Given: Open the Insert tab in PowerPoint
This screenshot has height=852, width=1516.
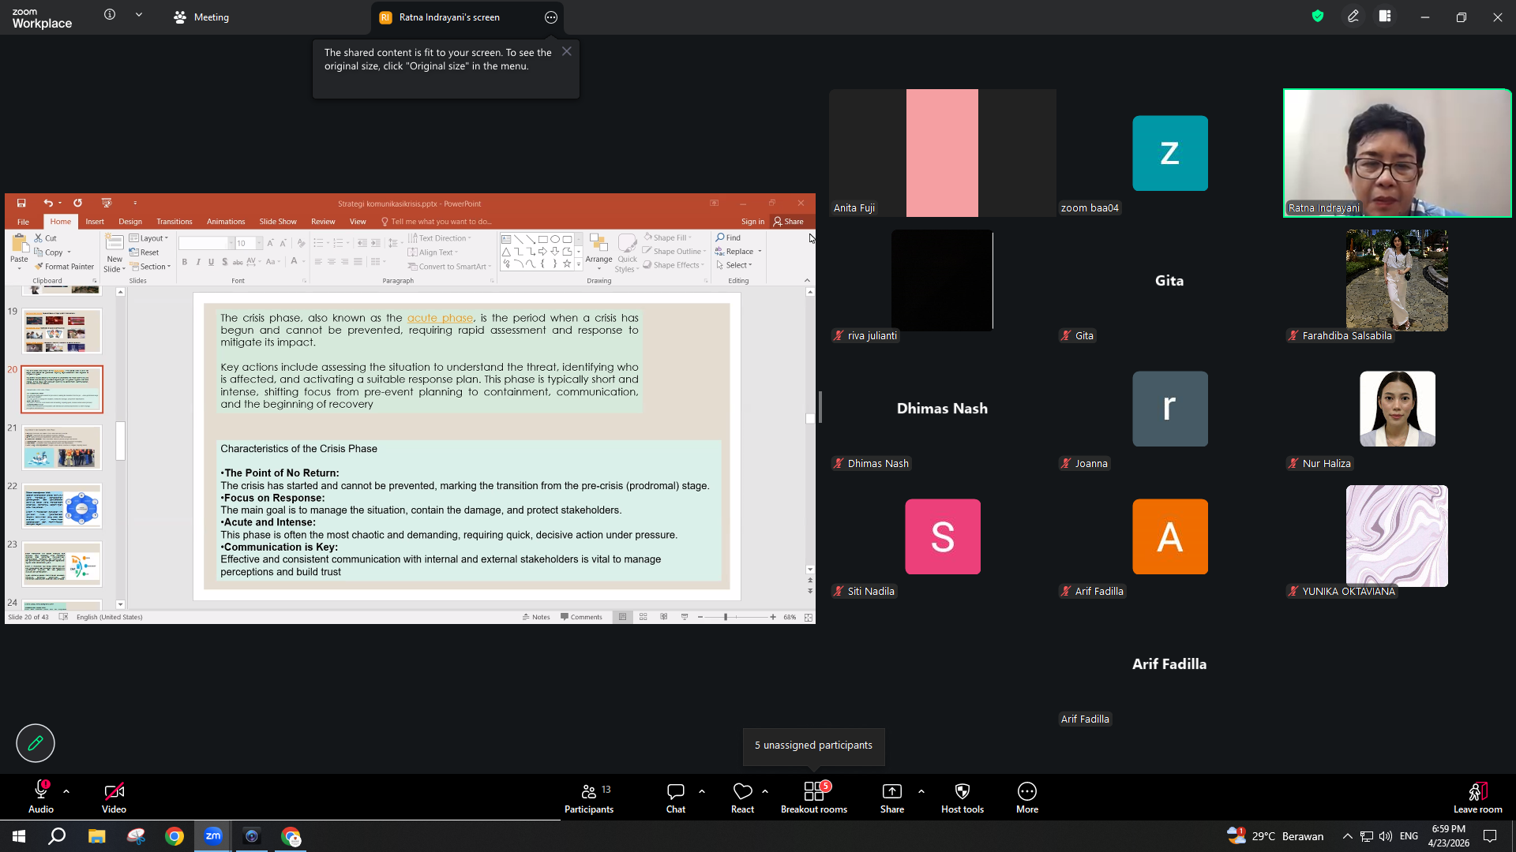Looking at the screenshot, I should coord(95,222).
